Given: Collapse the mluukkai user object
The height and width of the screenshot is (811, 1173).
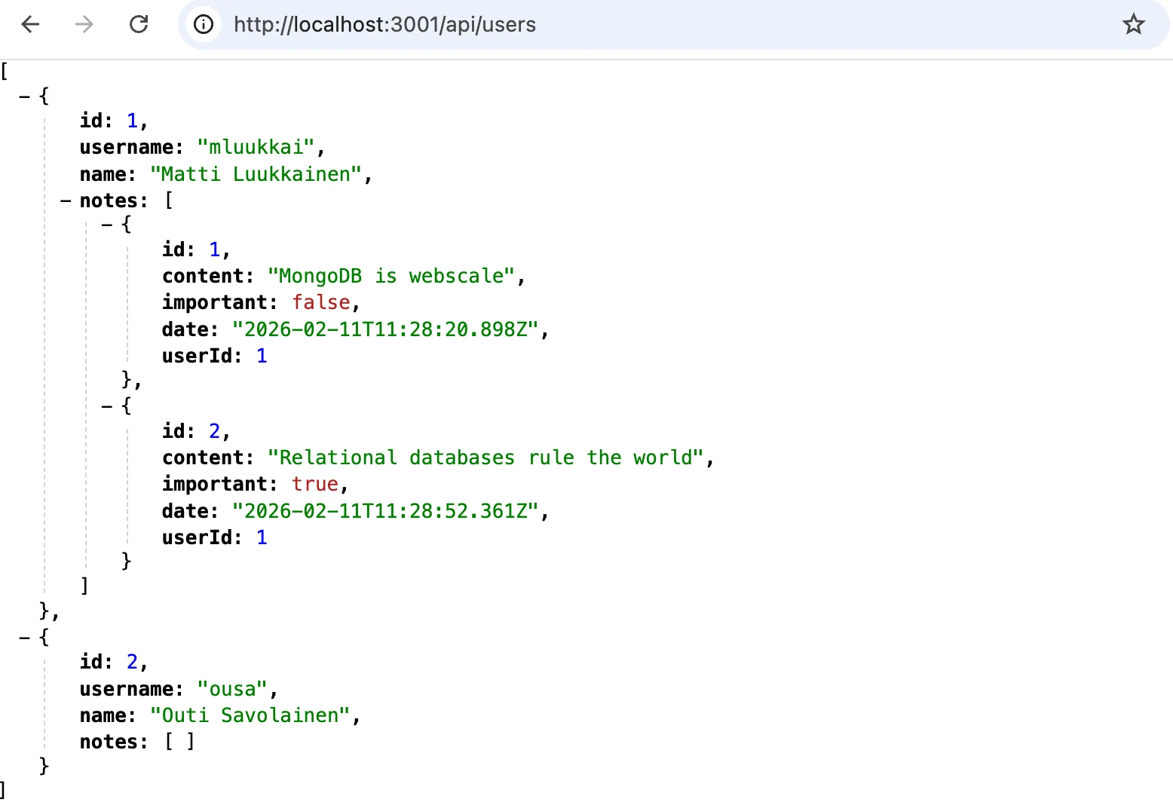Looking at the screenshot, I should [25, 96].
